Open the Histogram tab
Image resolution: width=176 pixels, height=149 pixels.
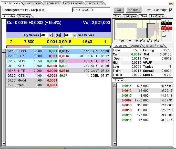coord(130,16)
